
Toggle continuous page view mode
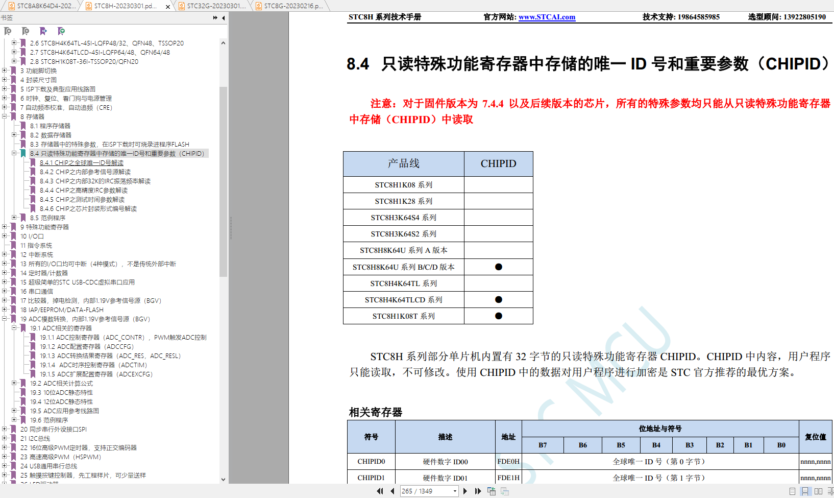tap(805, 491)
